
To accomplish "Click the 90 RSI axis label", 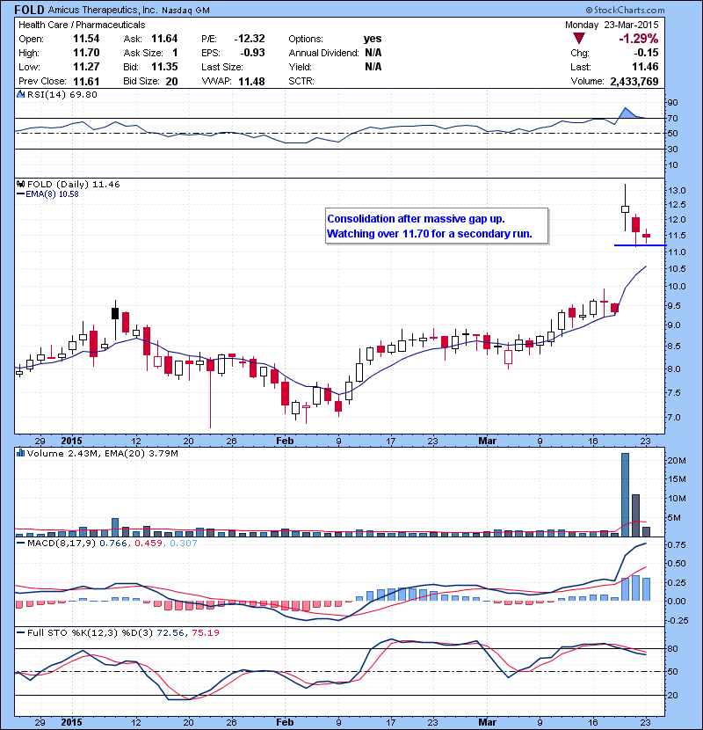I will pos(673,102).
